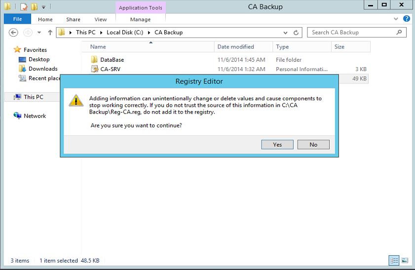415x270 pixels.
Task: Click the search magnifier icon
Action: (399, 32)
